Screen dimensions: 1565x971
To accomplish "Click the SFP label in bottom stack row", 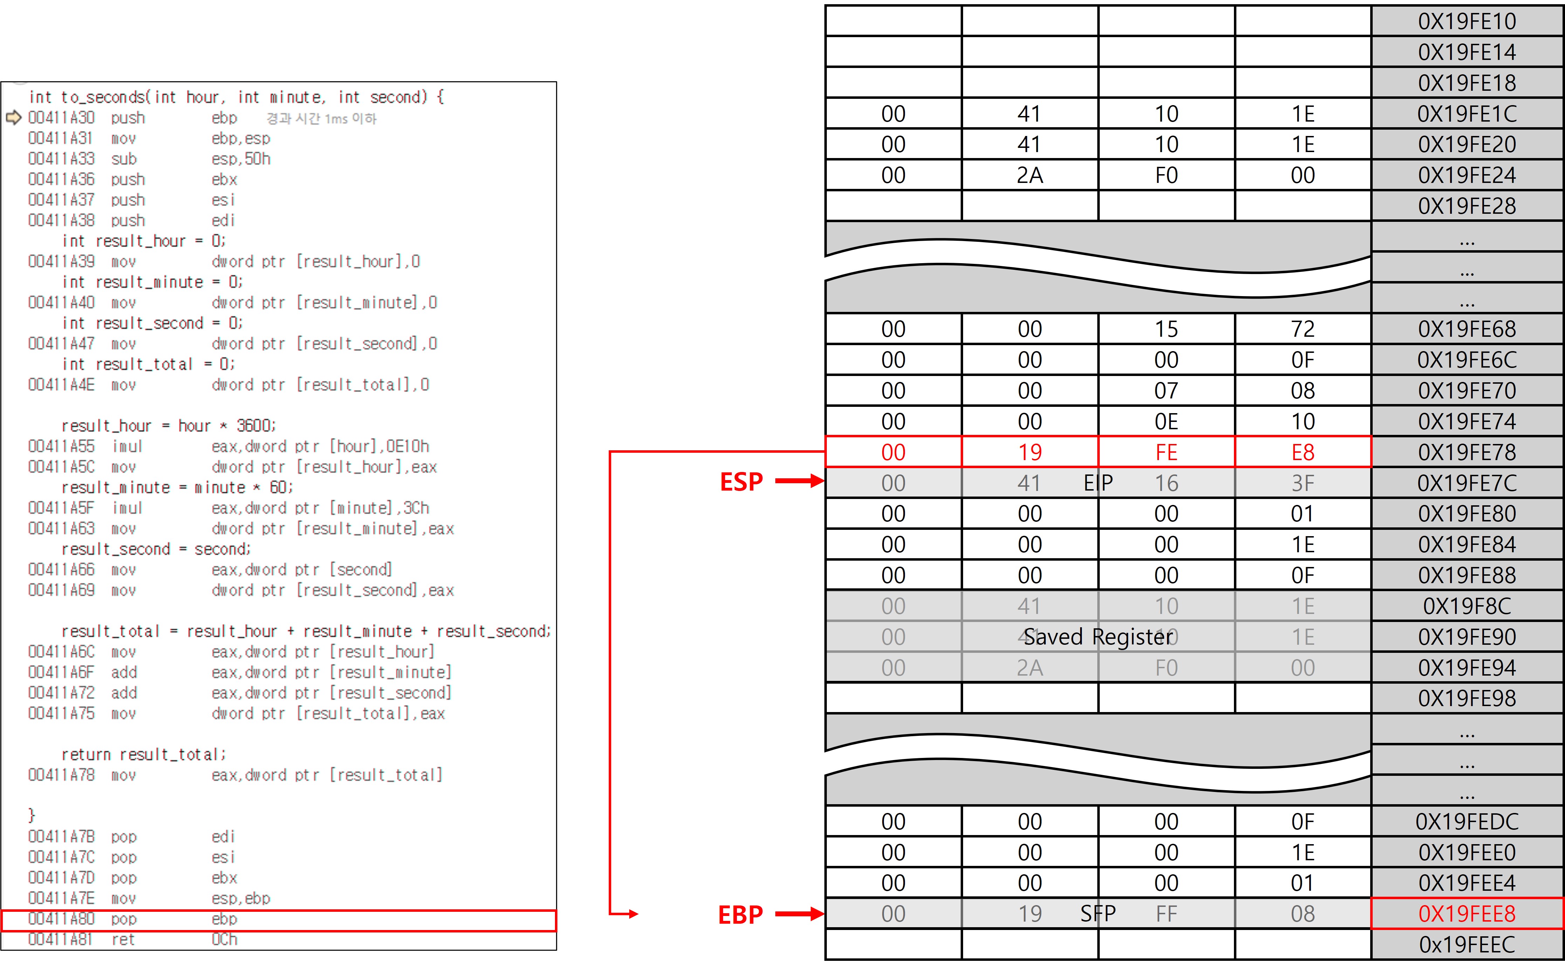I will [x=1098, y=914].
